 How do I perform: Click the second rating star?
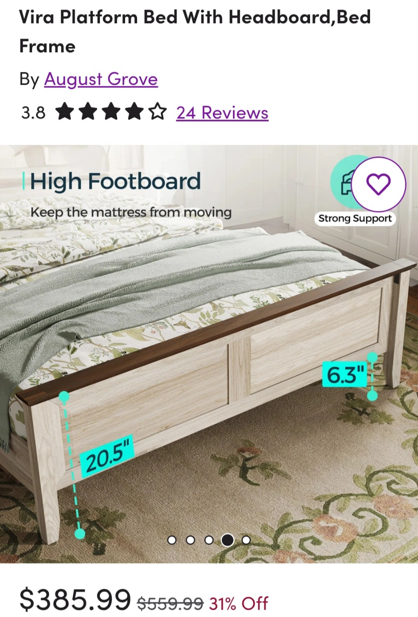tap(88, 111)
